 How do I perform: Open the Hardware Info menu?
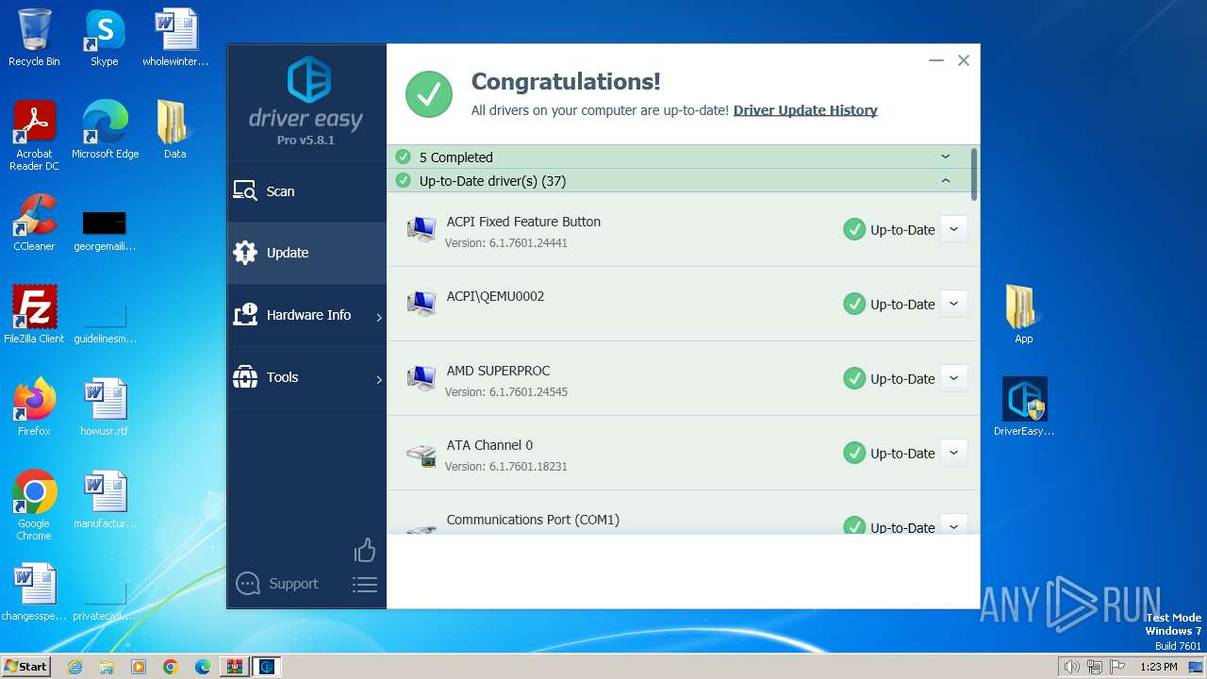(306, 315)
